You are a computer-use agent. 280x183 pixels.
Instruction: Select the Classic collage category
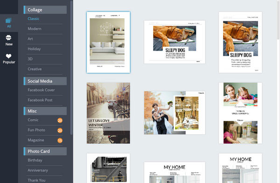pyautogui.click(x=34, y=19)
